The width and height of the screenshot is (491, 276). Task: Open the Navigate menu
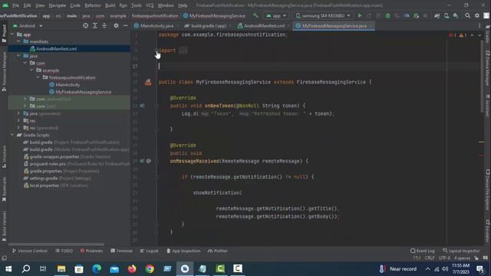tap(58, 5)
